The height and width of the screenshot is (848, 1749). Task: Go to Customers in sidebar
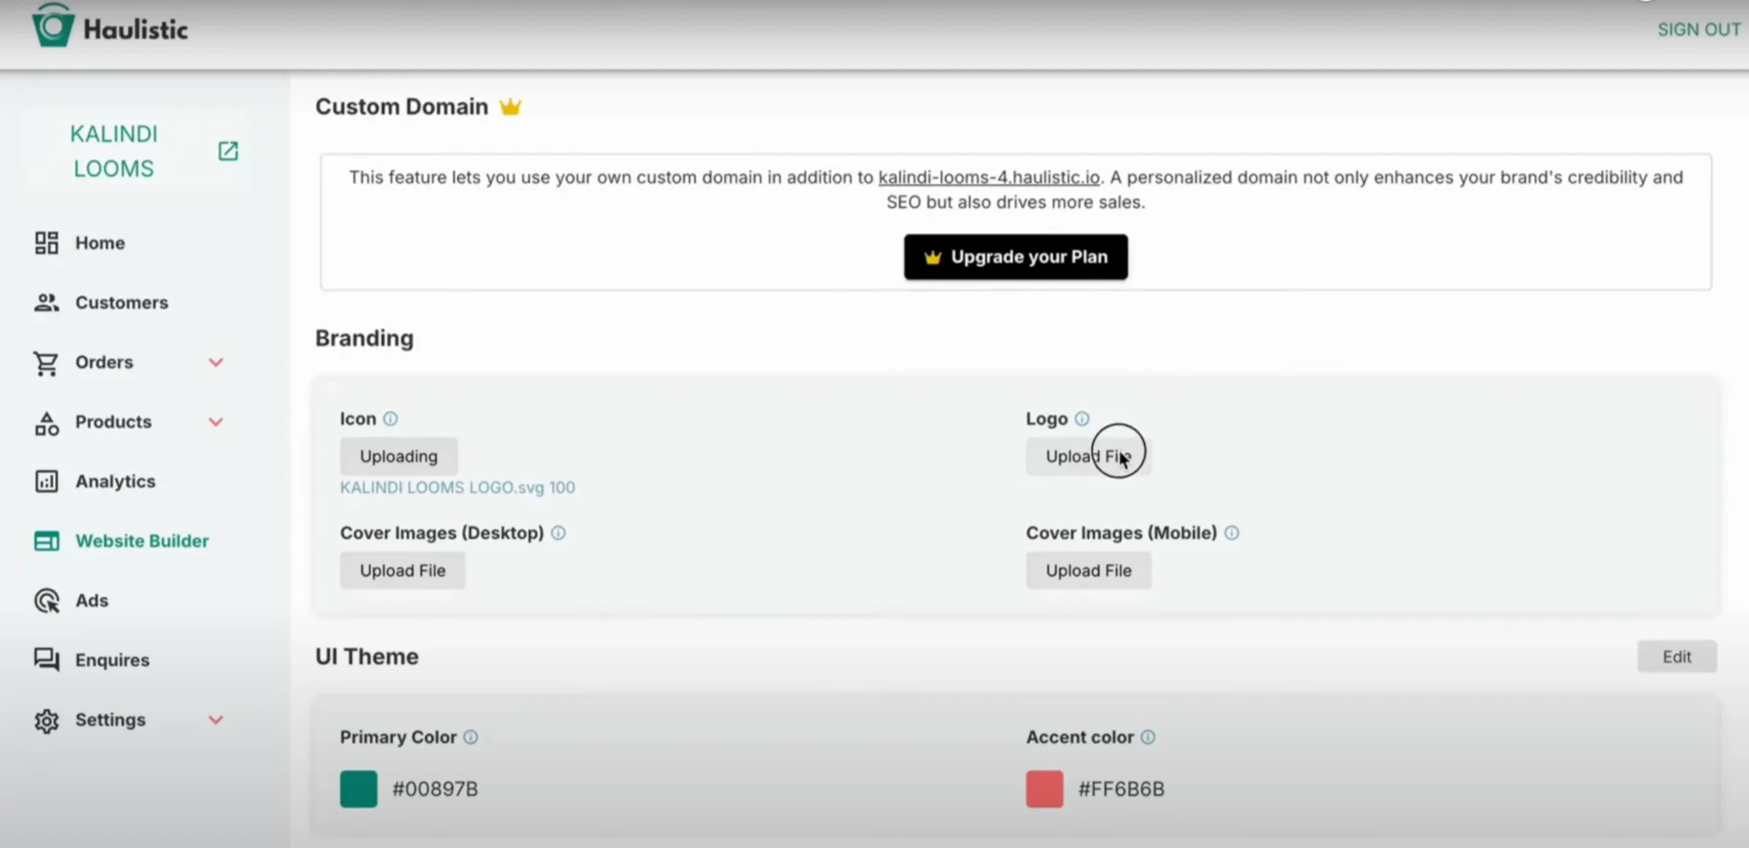(121, 303)
